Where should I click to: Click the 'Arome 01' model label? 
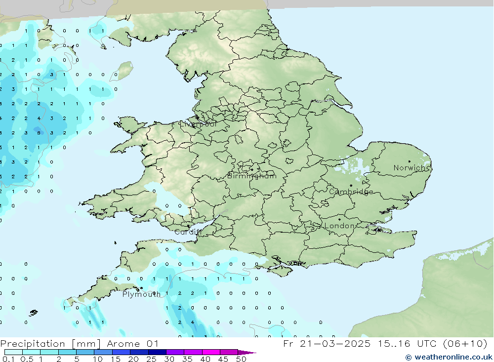132,344
